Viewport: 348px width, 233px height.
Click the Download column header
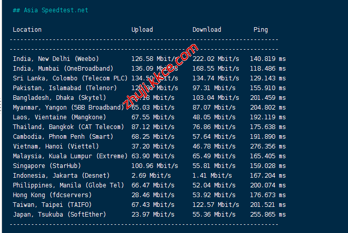click(207, 30)
